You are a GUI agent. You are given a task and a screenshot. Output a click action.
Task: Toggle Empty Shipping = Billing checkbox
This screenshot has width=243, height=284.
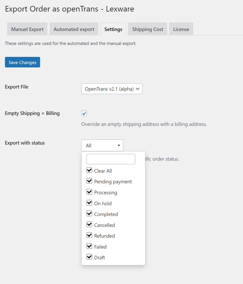(x=84, y=113)
